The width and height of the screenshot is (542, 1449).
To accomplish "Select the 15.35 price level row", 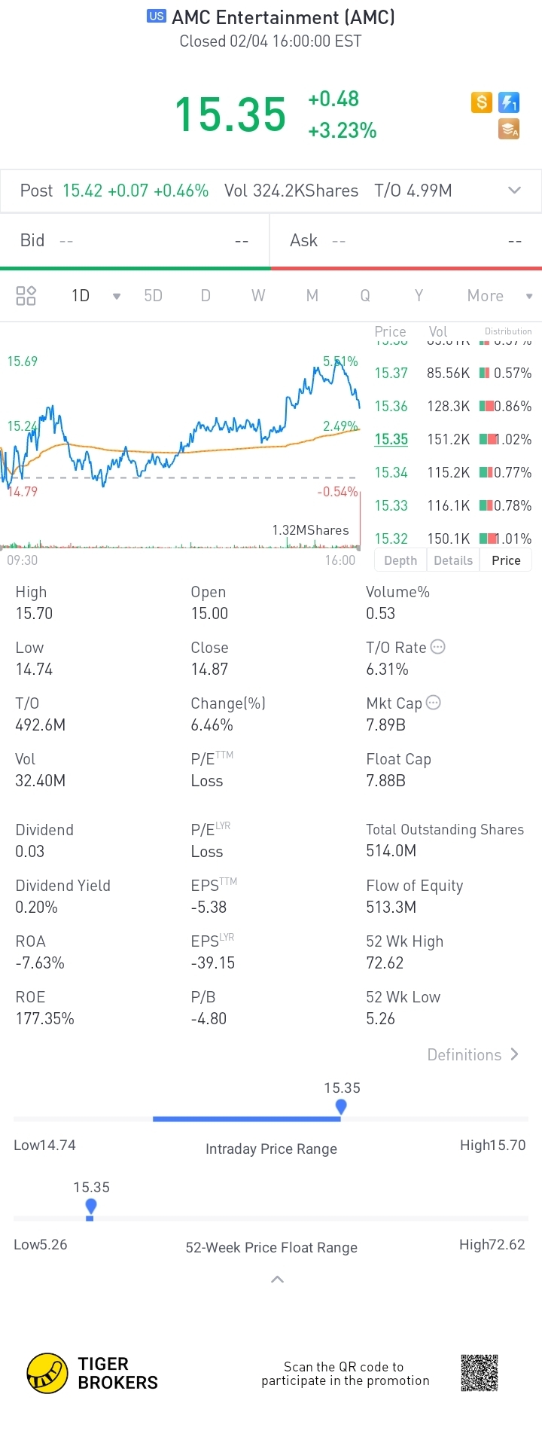I will [x=452, y=439].
